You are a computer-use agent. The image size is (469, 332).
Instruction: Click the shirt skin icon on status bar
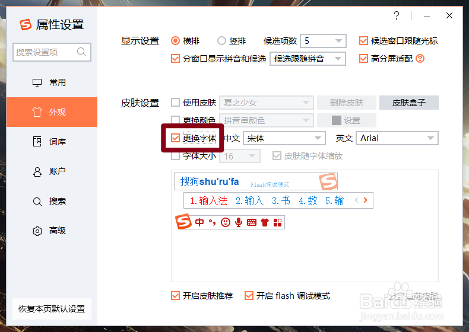265,222
